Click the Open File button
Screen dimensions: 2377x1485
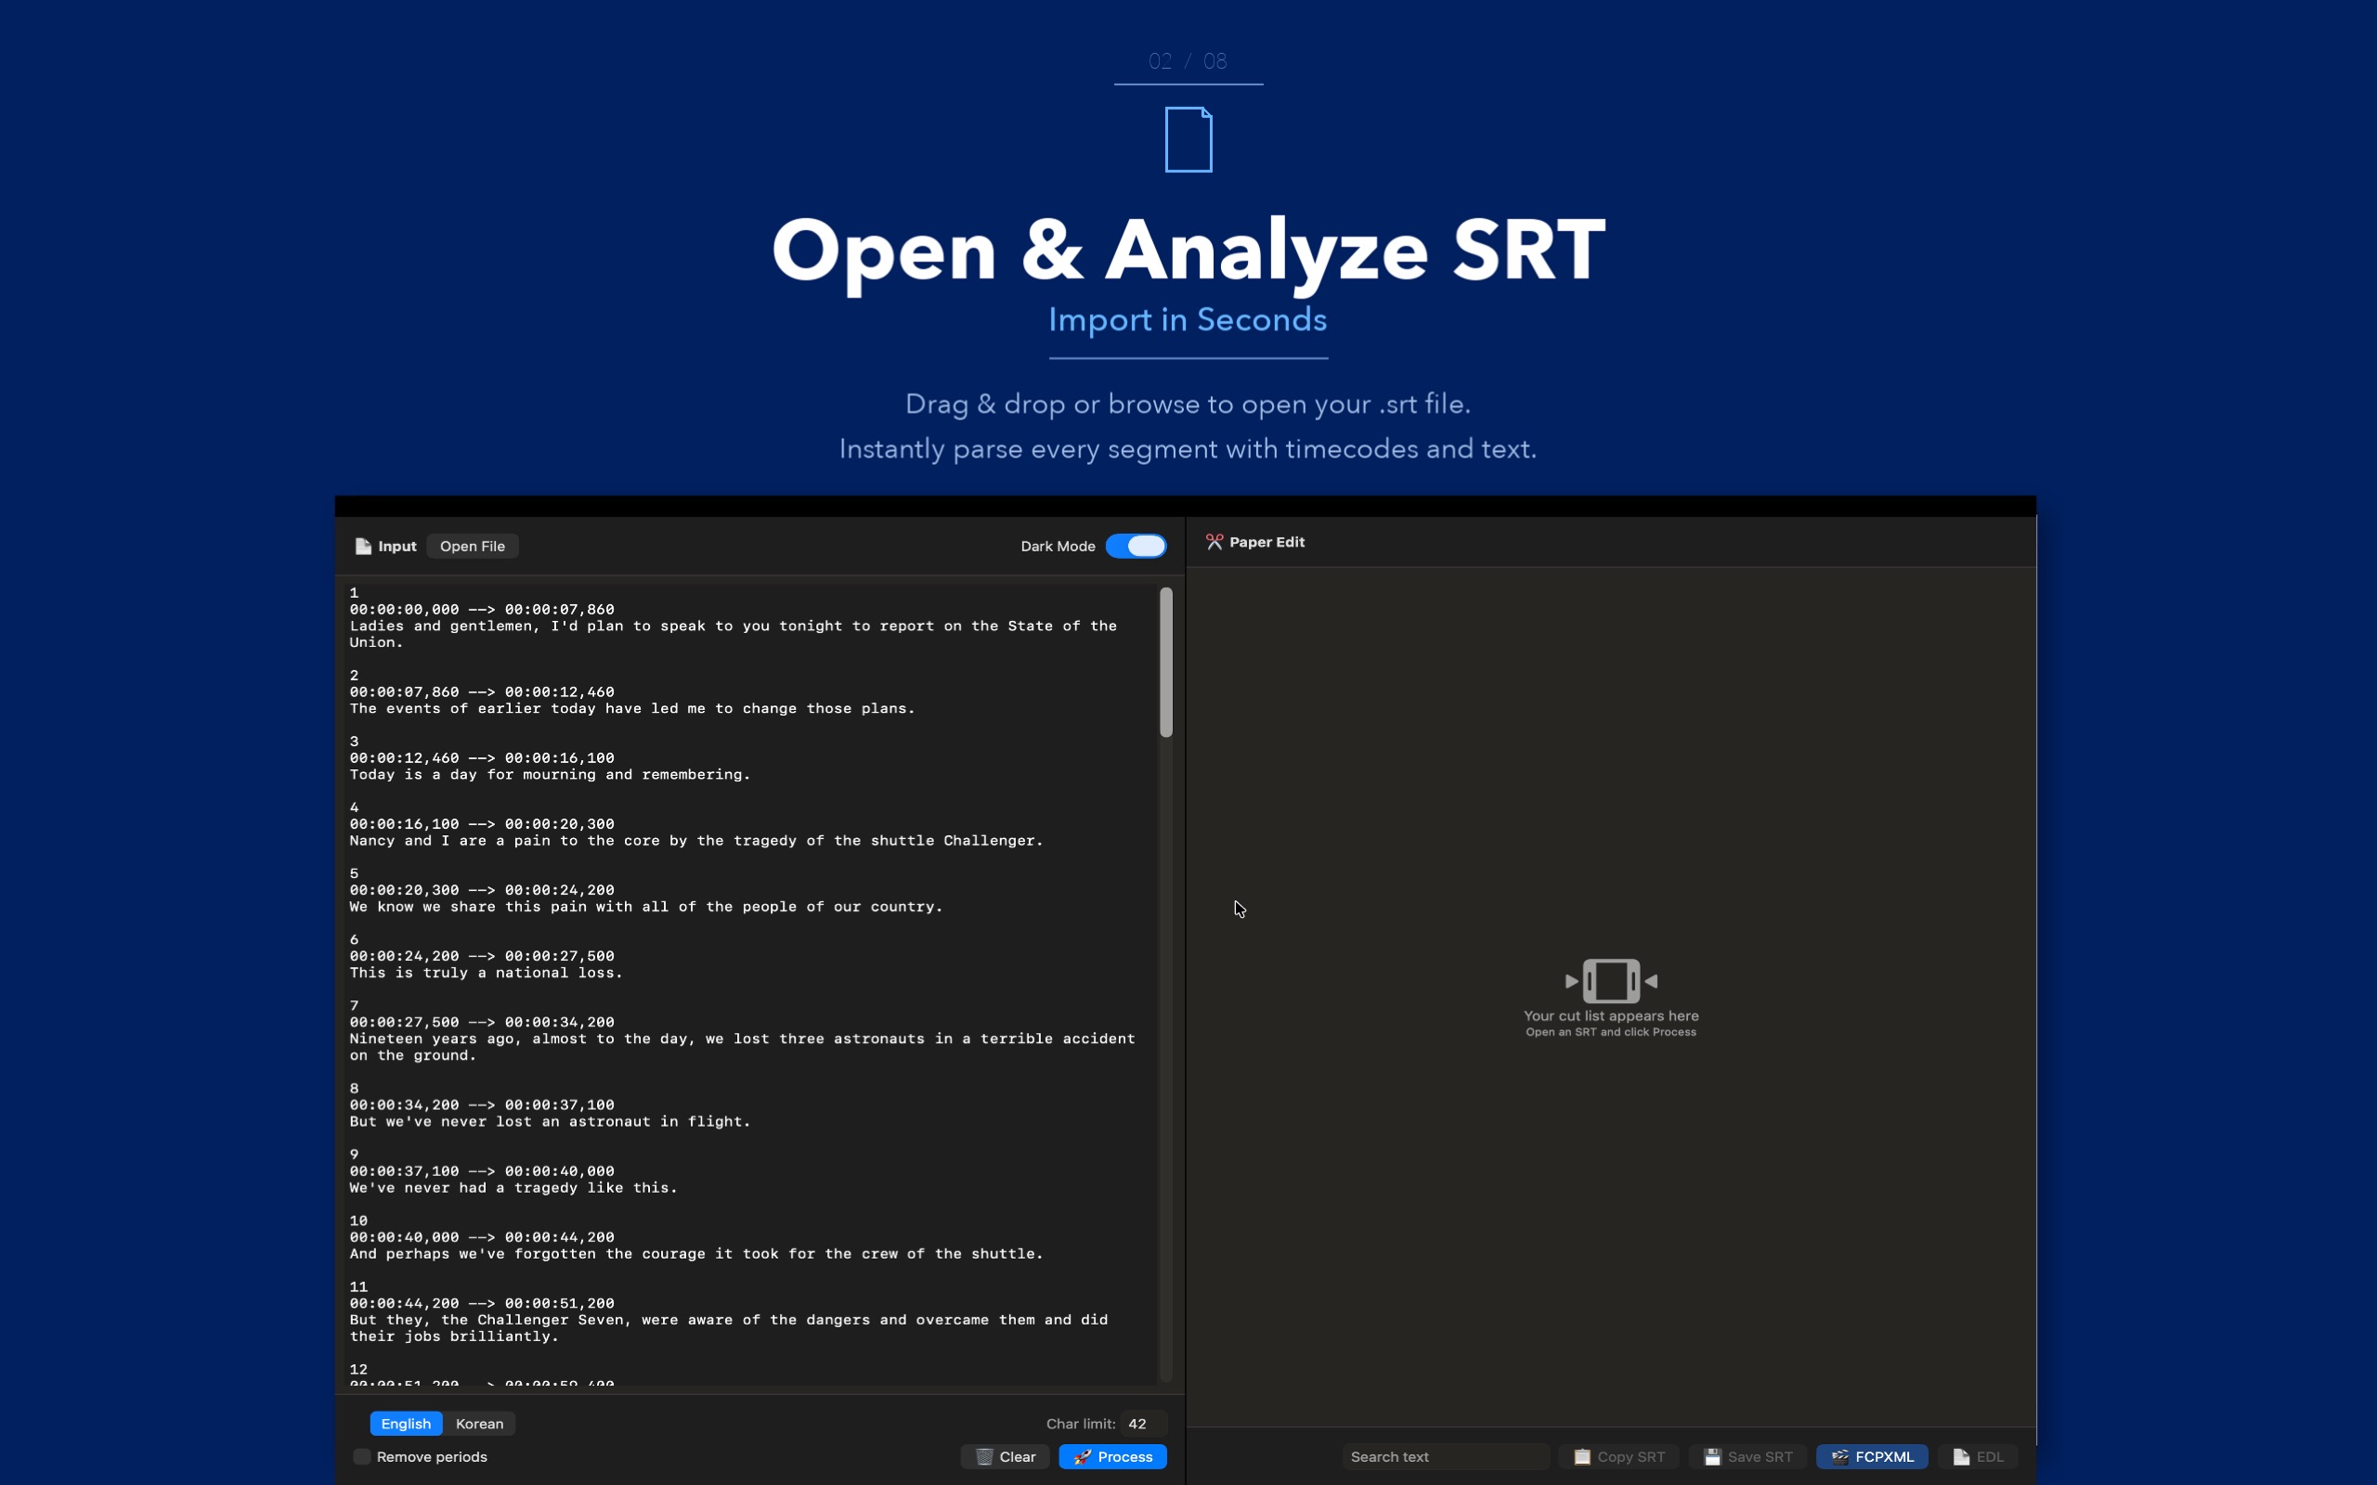(x=473, y=545)
